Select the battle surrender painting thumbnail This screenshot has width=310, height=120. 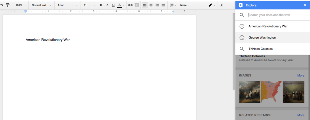(250, 92)
